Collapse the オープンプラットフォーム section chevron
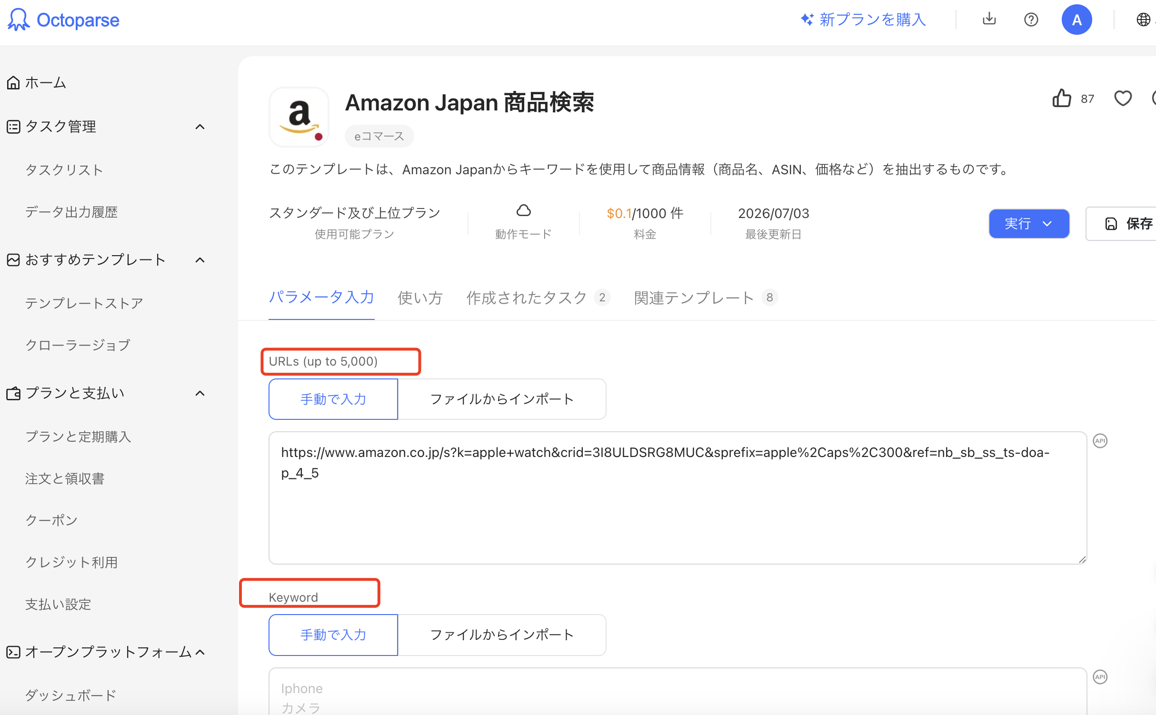Viewport: 1156px width, 715px height. [x=200, y=652]
